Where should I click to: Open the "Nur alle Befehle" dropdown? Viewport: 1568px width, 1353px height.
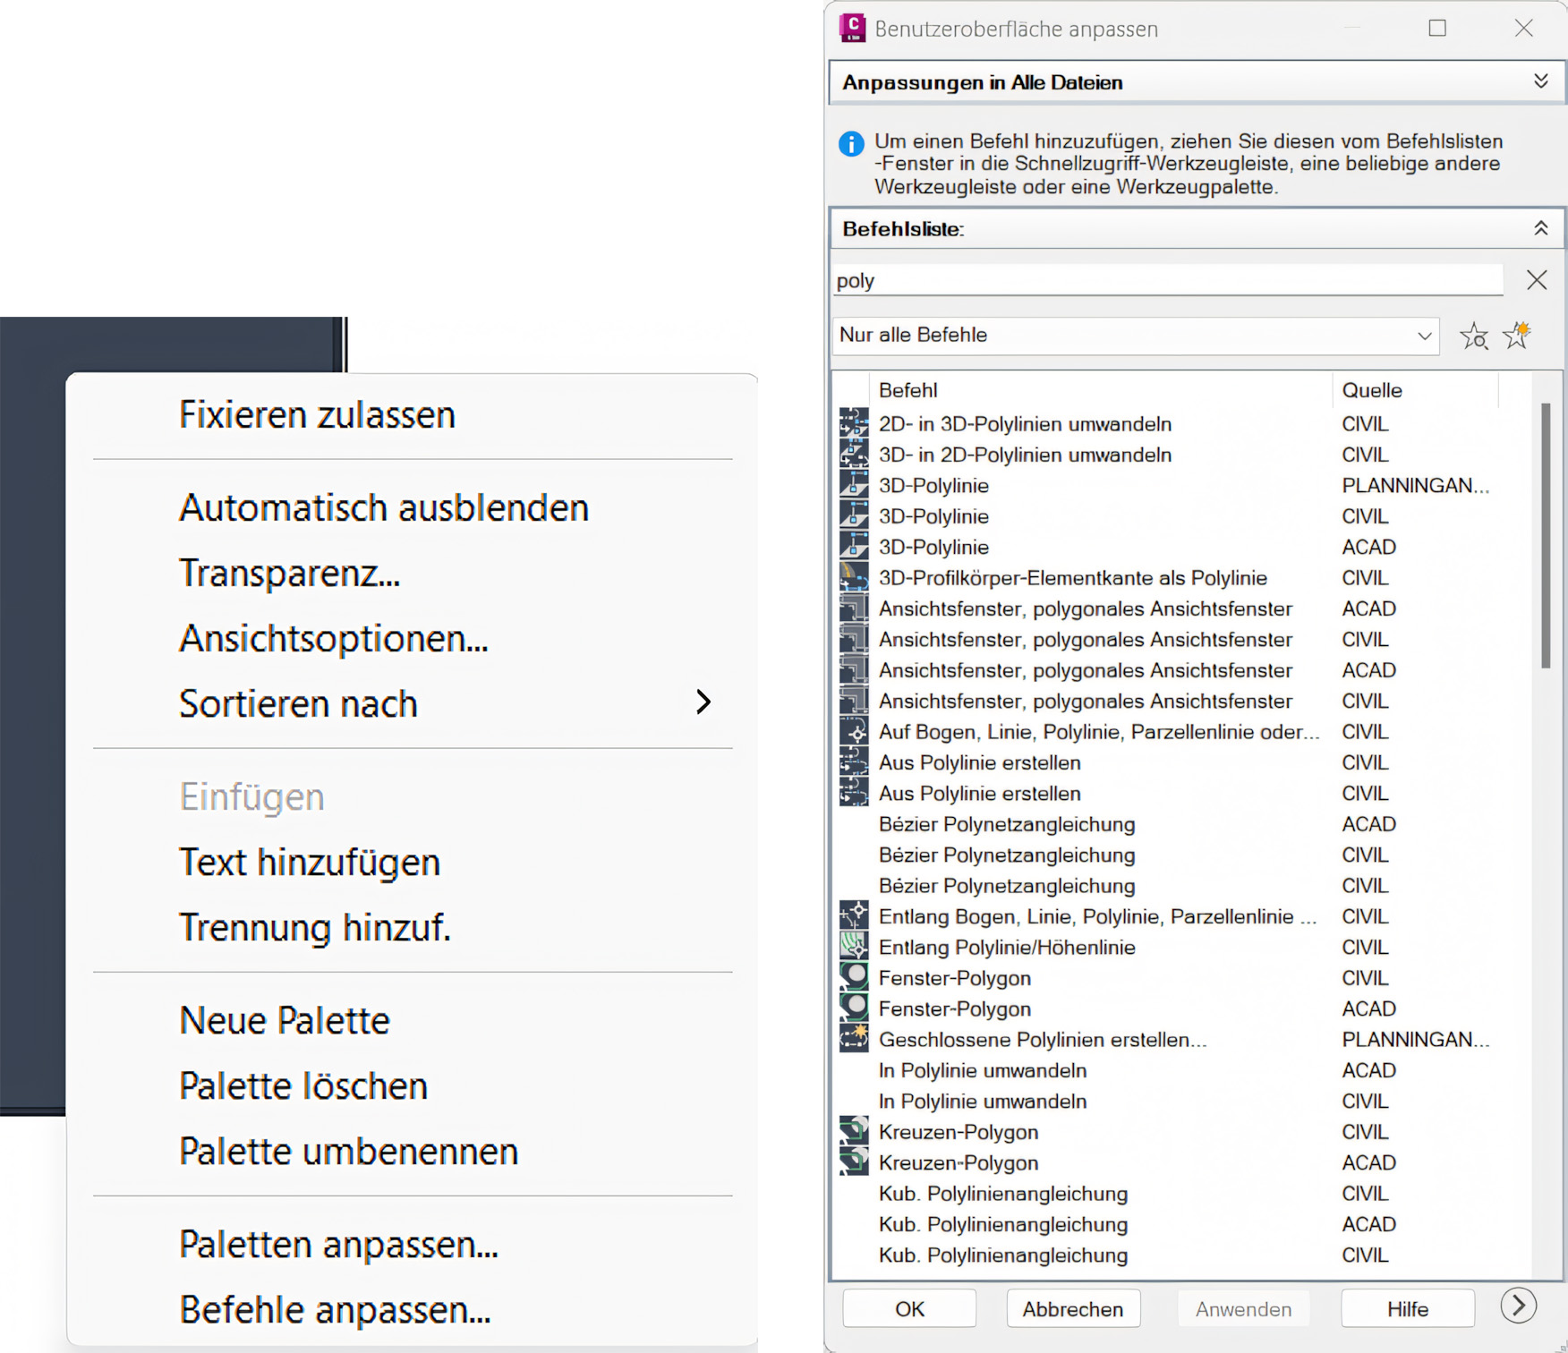(1425, 336)
